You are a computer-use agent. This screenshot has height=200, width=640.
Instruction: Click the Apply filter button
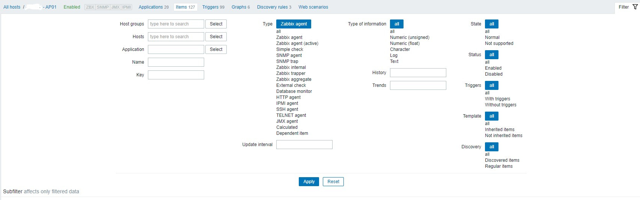pyautogui.click(x=309, y=182)
